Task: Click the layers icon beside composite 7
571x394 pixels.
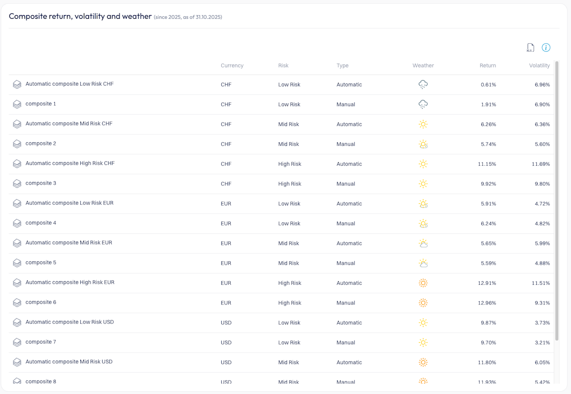Action: (x=17, y=342)
